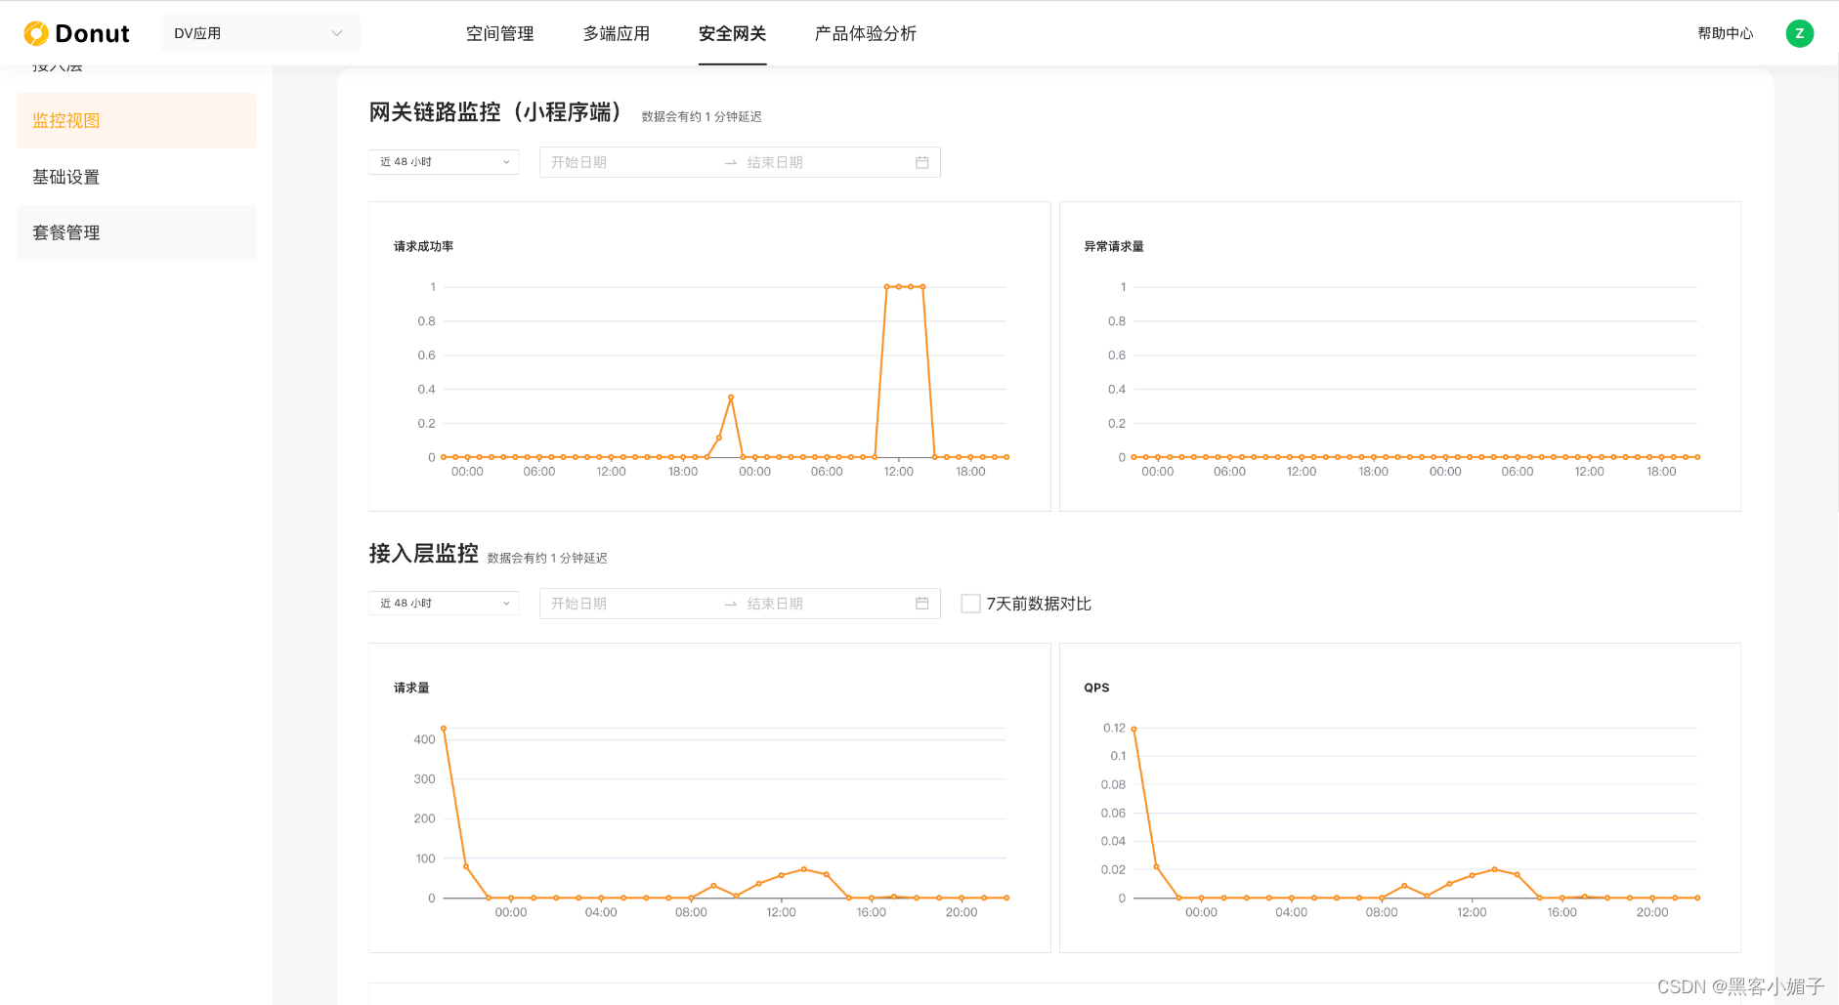The height and width of the screenshot is (1005, 1839).
Task: Click the 异常请求量 chart title
Action: [1114, 246]
